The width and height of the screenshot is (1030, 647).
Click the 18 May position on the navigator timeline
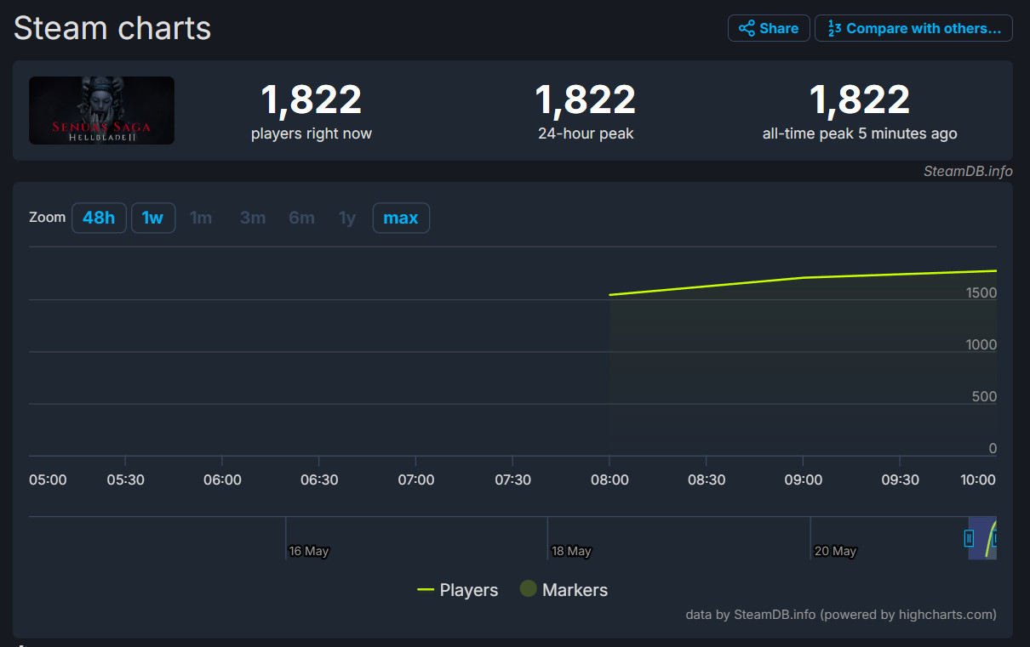click(571, 551)
